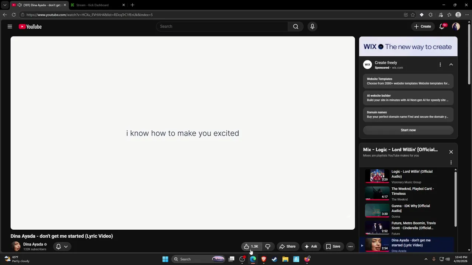Bookmark this page with star icon
This screenshot has height=265, width=472.
click(x=413, y=15)
